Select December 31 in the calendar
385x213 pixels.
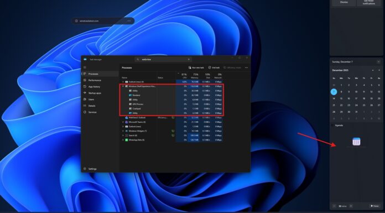point(356,112)
